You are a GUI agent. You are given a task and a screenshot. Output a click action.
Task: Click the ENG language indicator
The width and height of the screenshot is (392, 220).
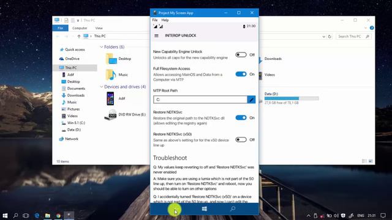tap(361, 216)
